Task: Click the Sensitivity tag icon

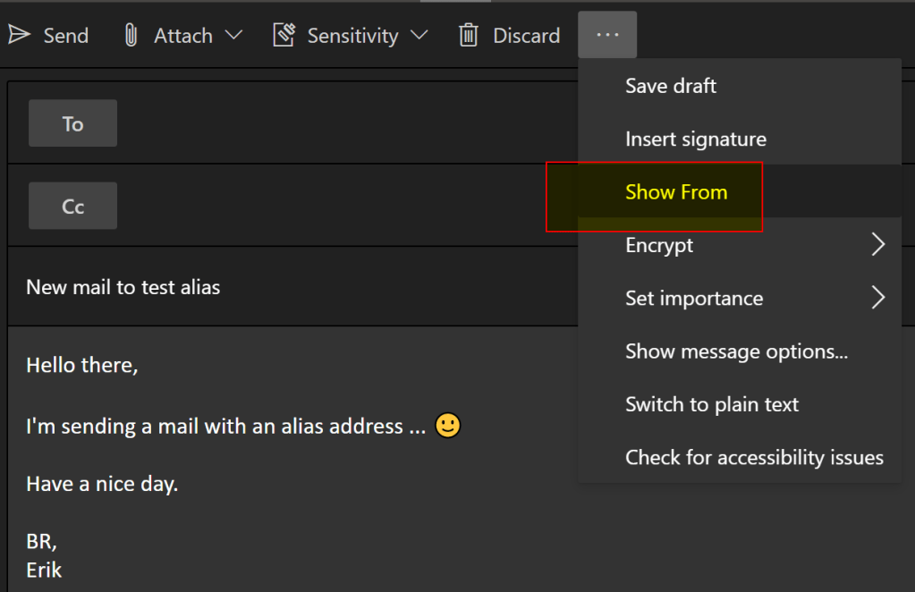Action: pyautogui.click(x=284, y=35)
